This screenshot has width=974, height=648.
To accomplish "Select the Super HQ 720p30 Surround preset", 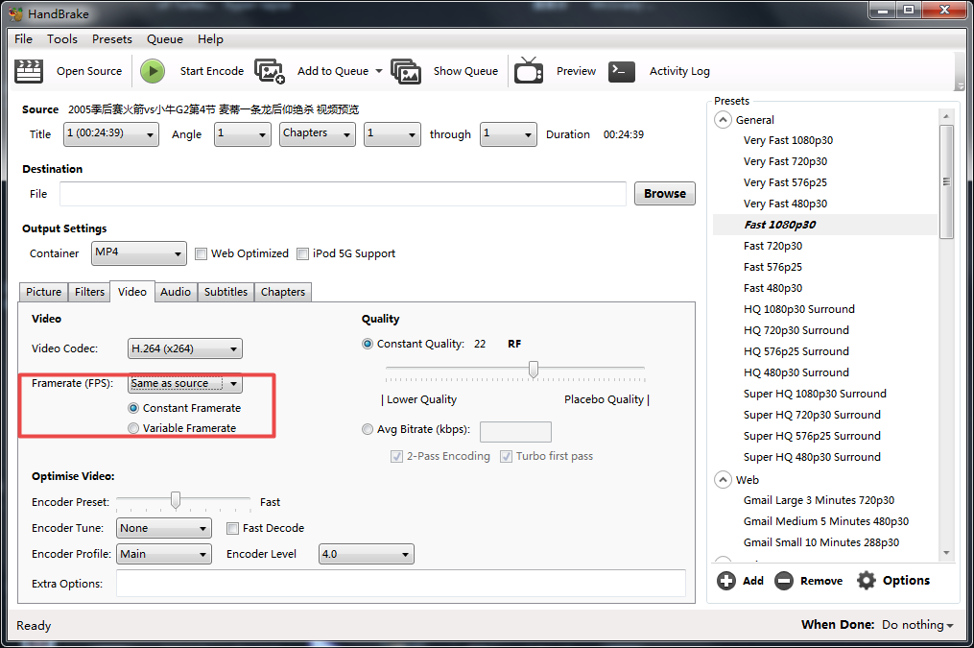I will (x=812, y=415).
